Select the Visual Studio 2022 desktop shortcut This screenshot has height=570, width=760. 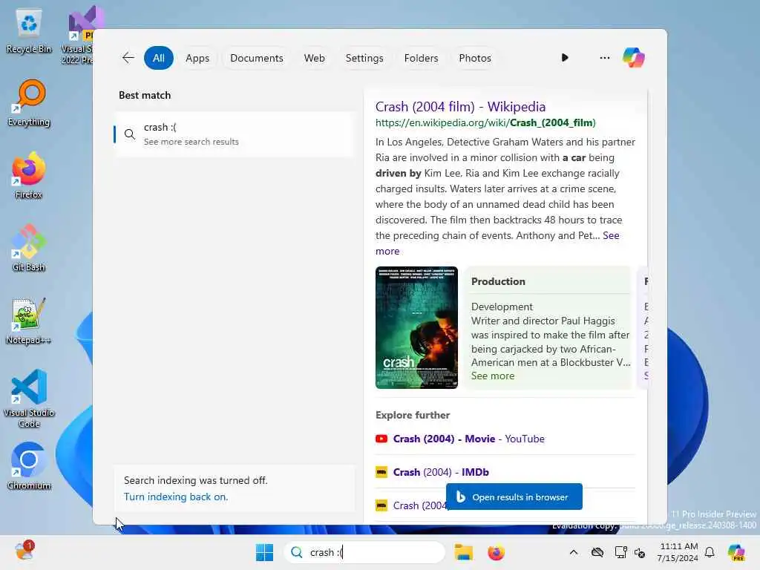[x=77, y=35]
